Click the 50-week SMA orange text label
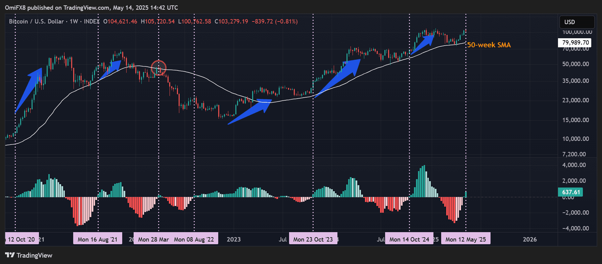602x264 pixels. tap(489, 45)
